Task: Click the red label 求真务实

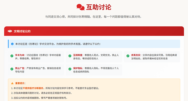Action: [136, 55]
